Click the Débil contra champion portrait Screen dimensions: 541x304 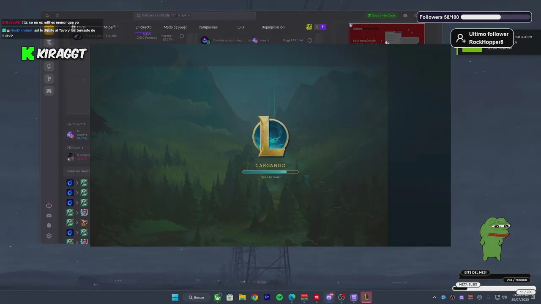(71, 157)
